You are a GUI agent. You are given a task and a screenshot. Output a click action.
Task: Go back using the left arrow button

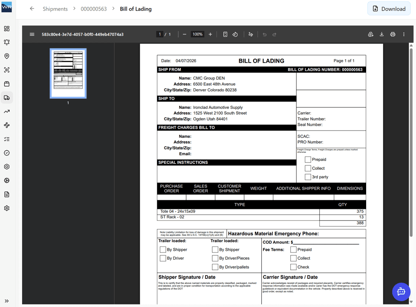32,9
